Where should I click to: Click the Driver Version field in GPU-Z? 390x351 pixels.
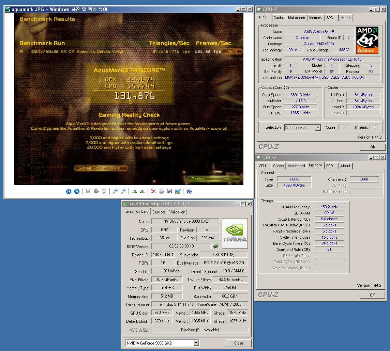pyautogui.click(x=200, y=304)
